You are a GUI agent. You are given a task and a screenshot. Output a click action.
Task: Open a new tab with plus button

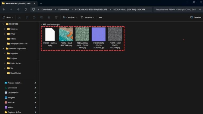(x=41, y=3)
